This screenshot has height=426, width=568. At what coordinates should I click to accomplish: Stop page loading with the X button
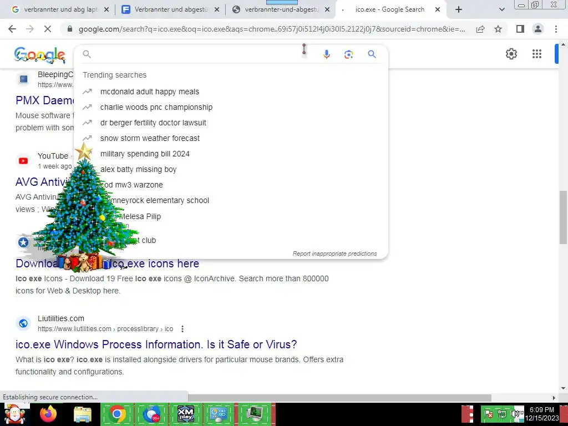coord(48,29)
